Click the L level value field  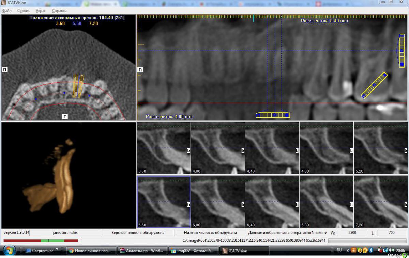391,233
